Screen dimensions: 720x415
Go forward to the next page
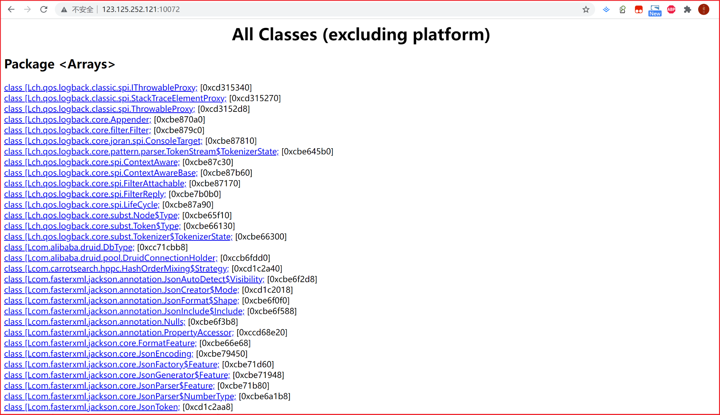[27, 10]
